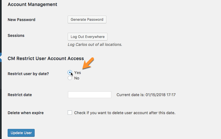
Task: Click the 'No' text beside radio button
Action: click(77, 78)
